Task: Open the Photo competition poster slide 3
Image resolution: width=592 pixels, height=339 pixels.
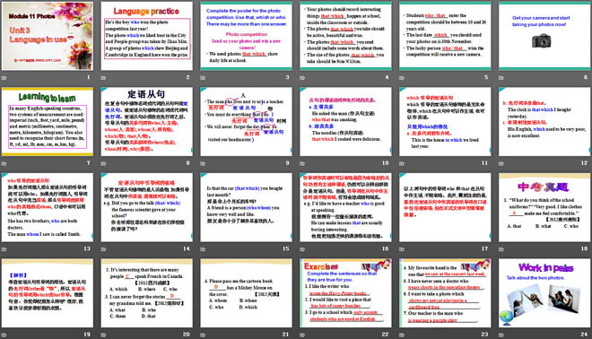Action: 246,36
